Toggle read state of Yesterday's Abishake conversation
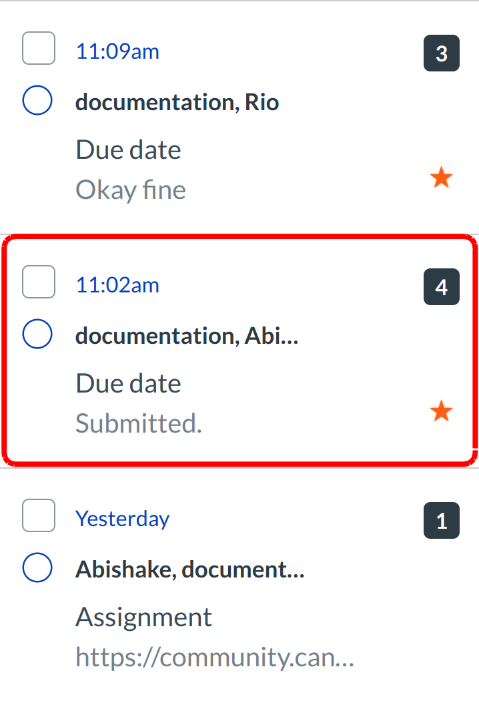479x701 pixels. 37,569
